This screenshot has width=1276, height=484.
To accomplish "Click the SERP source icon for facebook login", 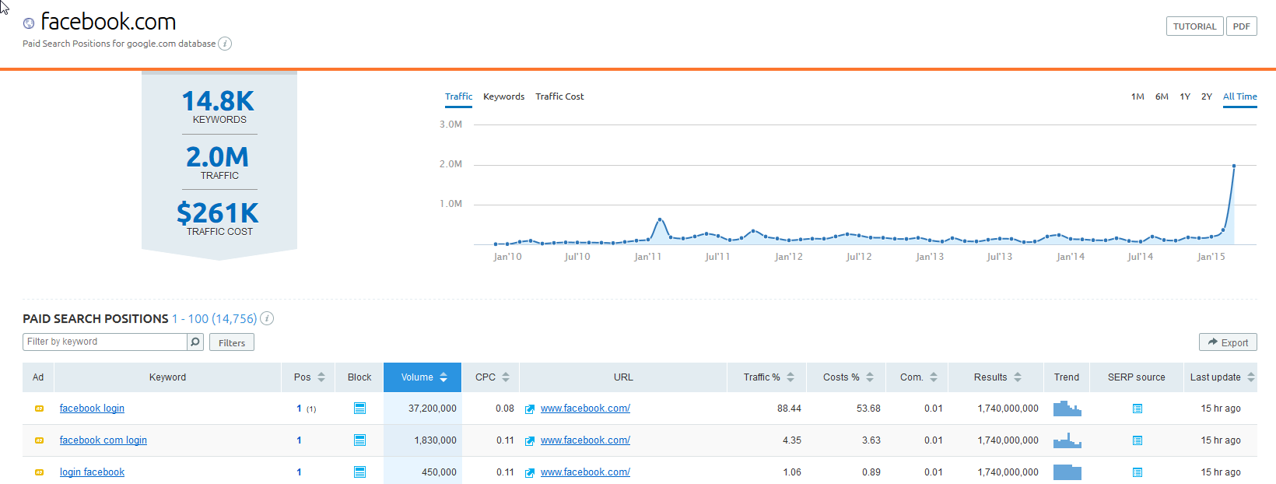I will click(1137, 409).
